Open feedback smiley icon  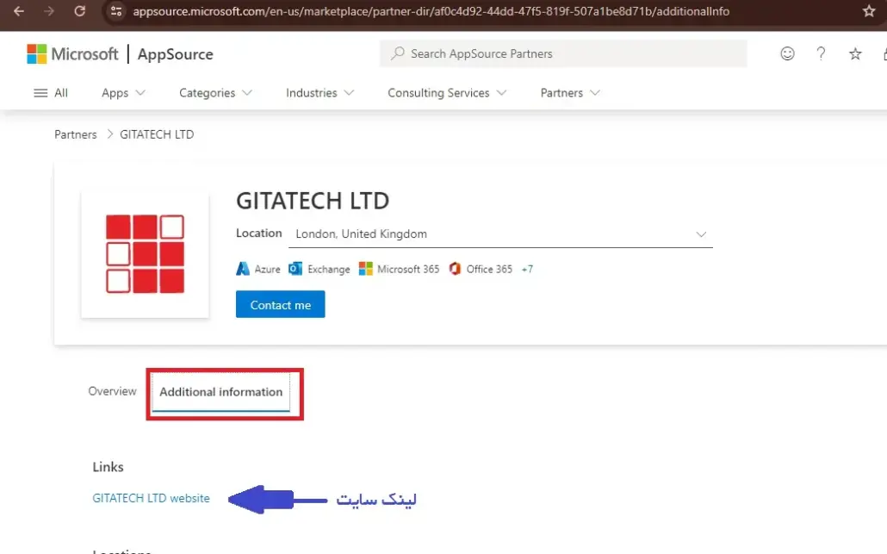click(x=787, y=53)
